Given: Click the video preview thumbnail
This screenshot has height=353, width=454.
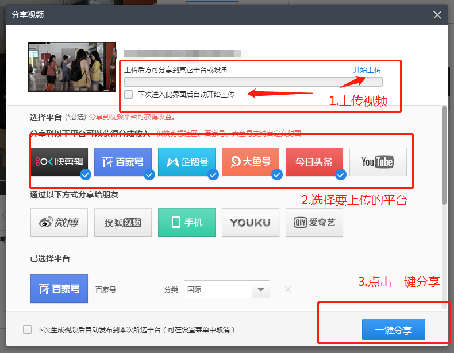Looking at the screenshot, I should (x=71, y=67).
